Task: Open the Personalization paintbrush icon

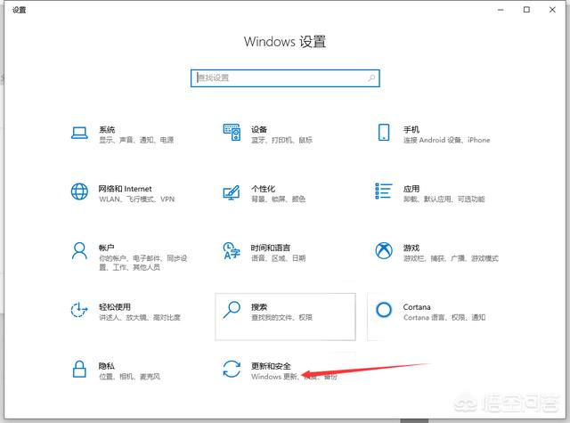Action: pyautogui.click(x=232, y=192)
